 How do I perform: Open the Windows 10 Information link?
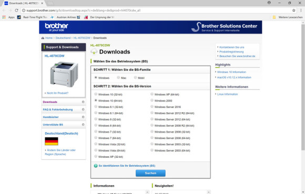pyautogui.click(x=231, y=72)
